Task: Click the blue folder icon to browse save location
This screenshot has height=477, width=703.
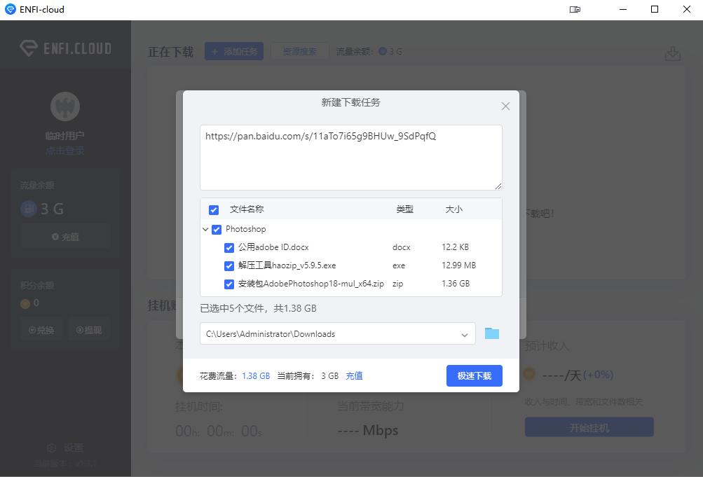Action: coord(491,334)
